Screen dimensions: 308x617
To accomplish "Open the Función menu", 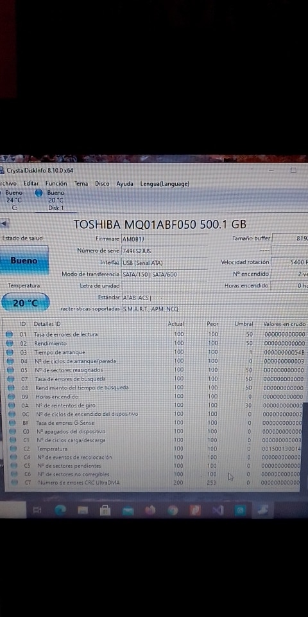I will [56, 183].
